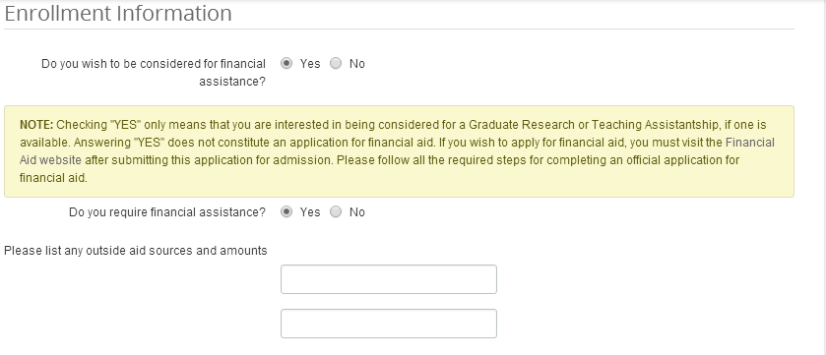Select Yes radio for financial assistance consideration
The height and width of the screenshot is (355, 826).
pos(286,64)
